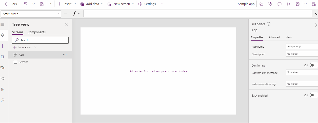Switch to the Components tab

point(36,32)
